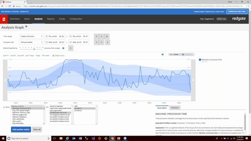Open the calendar for the compare-with end date
The height and width of the screenshot is (141, 251).
coord(71,42)
